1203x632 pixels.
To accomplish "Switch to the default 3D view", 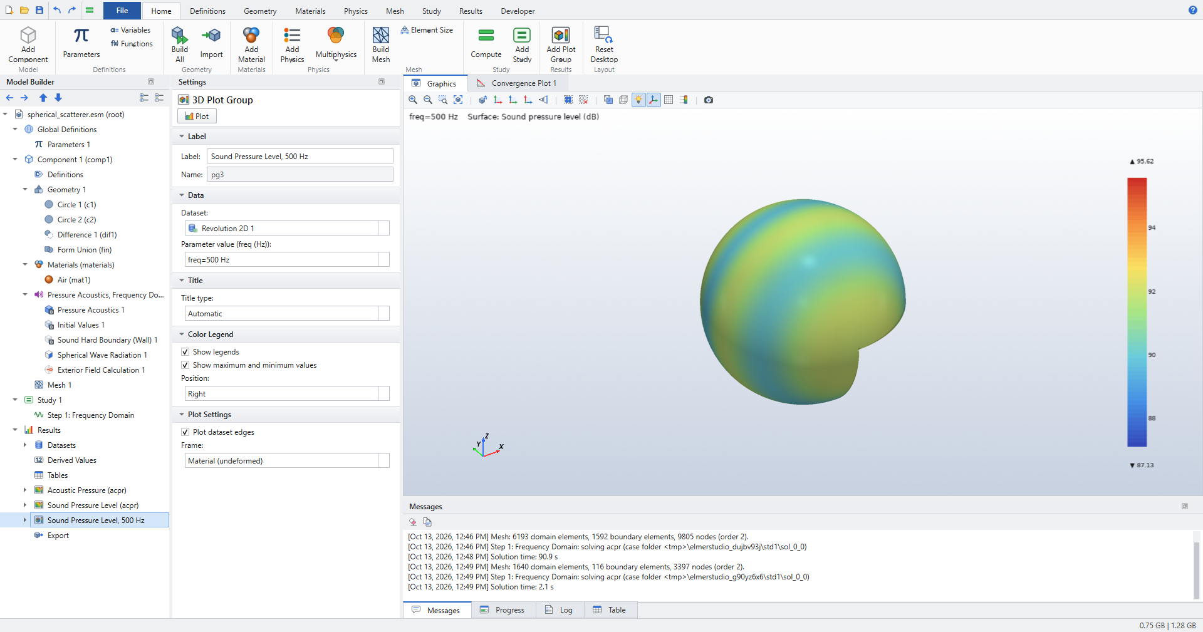I will pyautogui.click(x=482, y=100).
